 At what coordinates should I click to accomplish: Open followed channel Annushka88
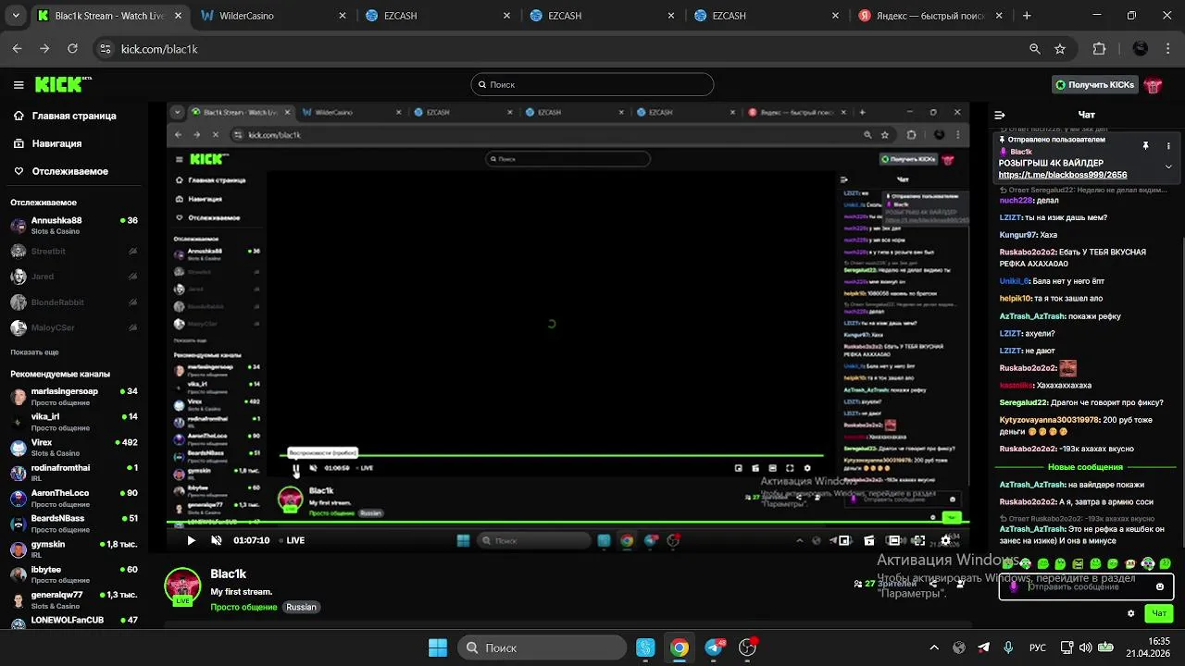pyautogui.click(x=74, y=225)
